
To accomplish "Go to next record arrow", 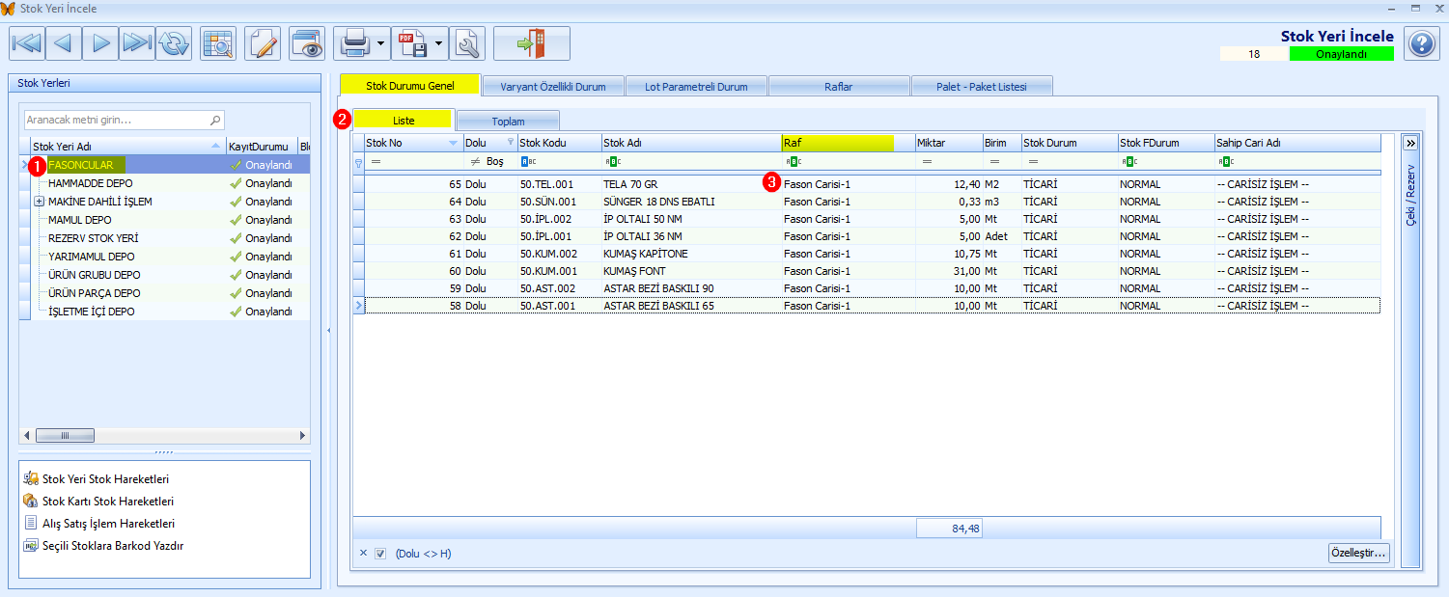I will tap(99, 43).
